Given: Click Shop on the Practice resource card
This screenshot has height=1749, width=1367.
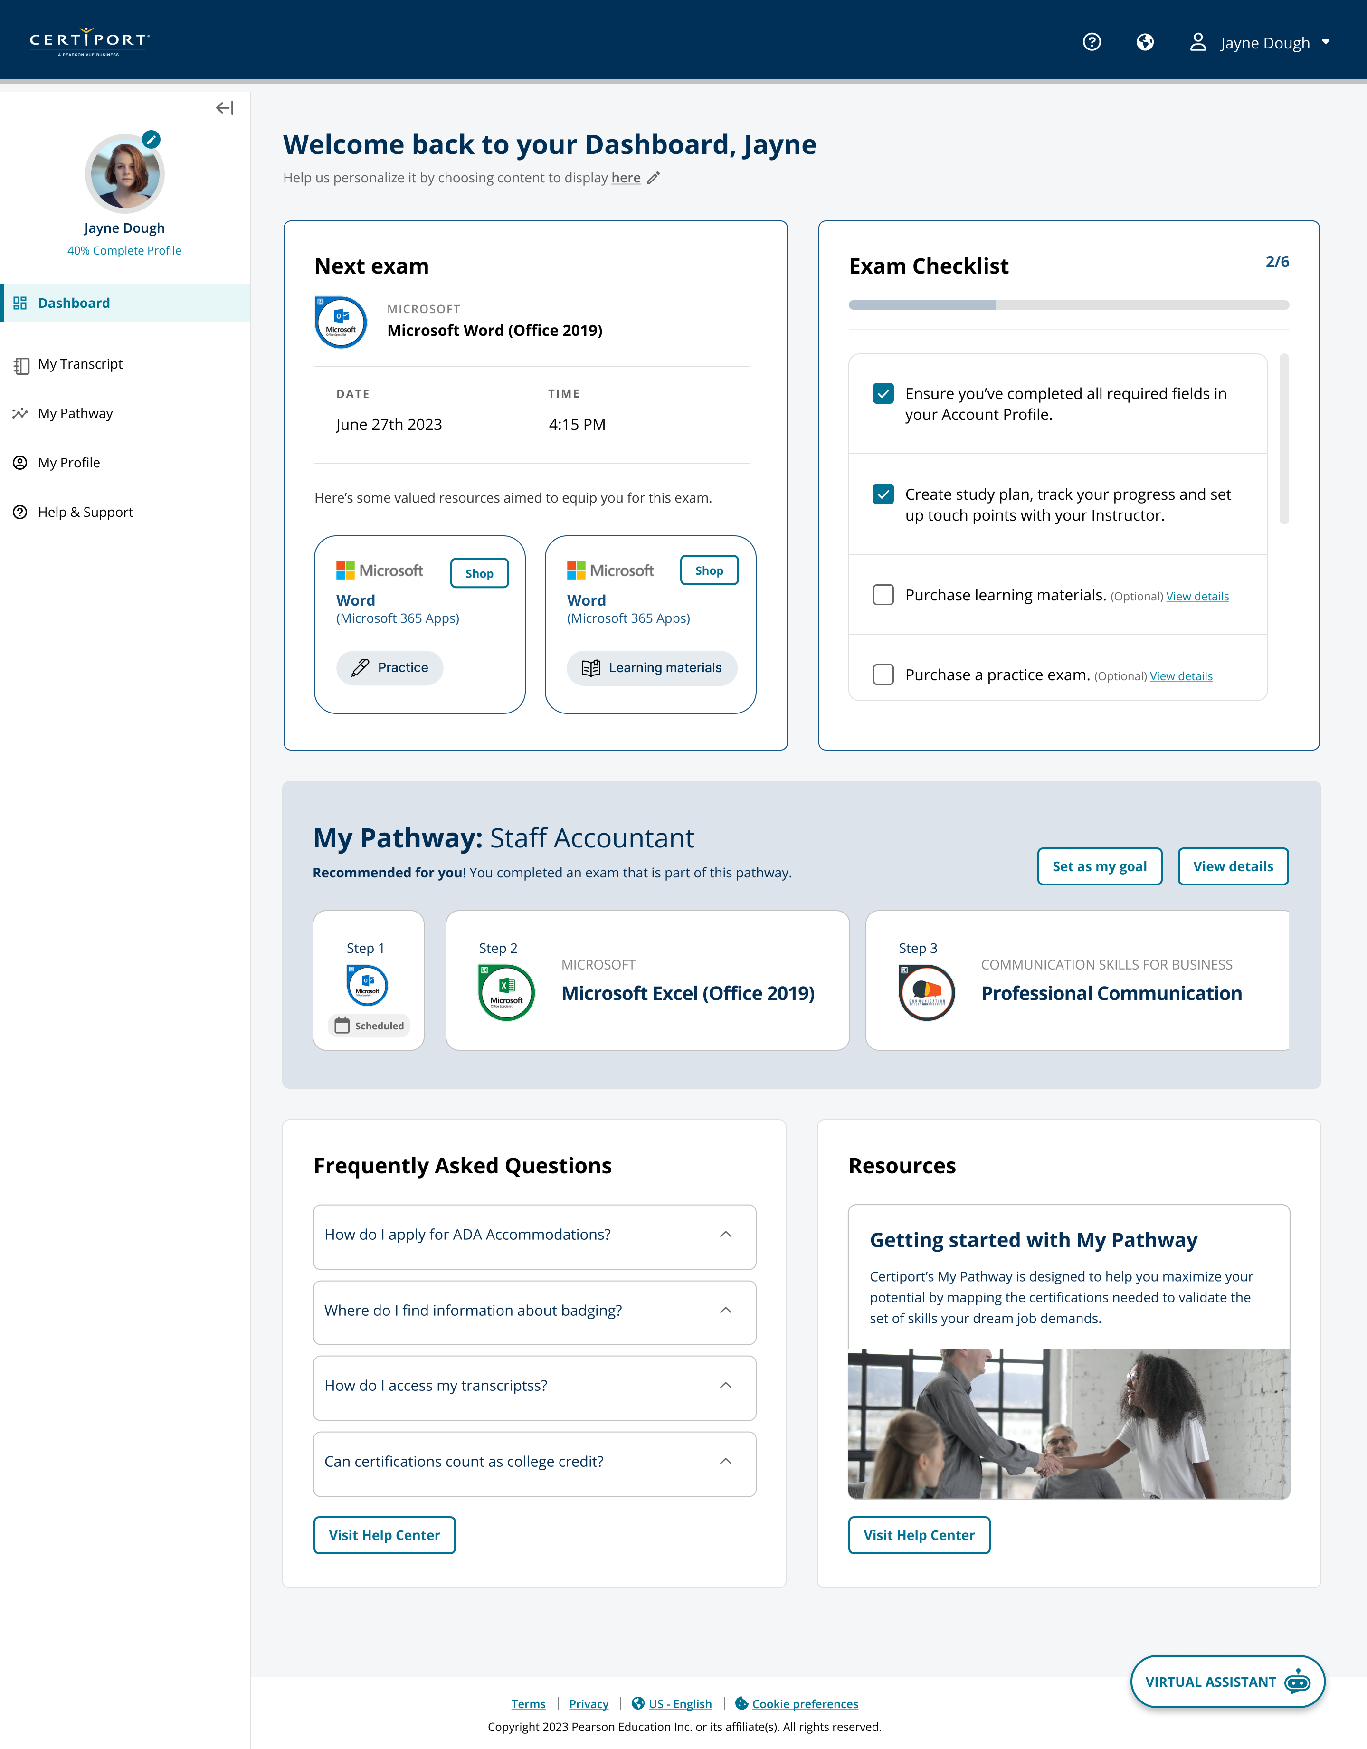Looking at the screenshot, I should pos(479,573).
